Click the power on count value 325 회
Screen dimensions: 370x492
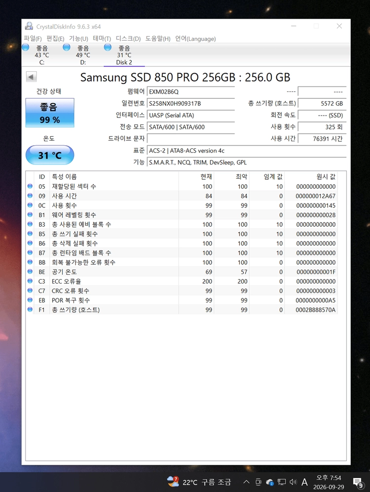point(322,127)
